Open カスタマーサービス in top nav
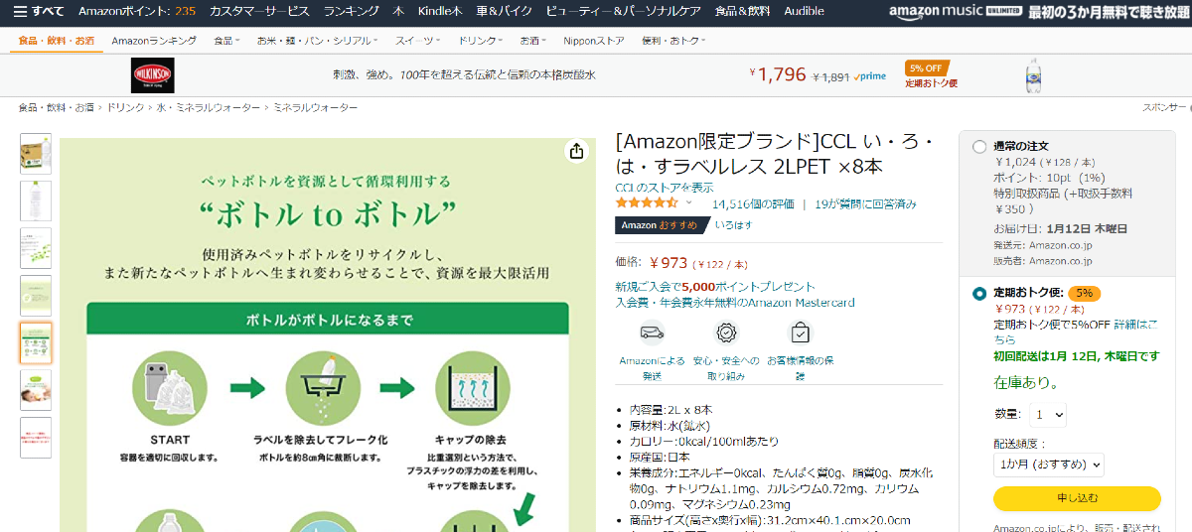Viewport: 1192px width, 532px height. [259, 11]
